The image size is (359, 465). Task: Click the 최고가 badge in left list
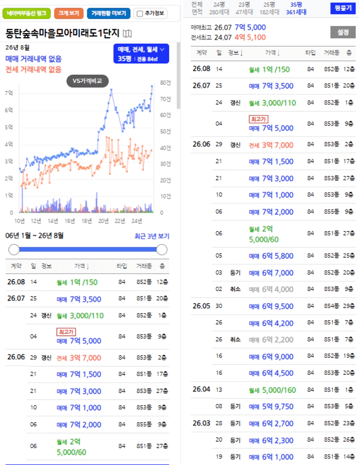click(66, 331)
